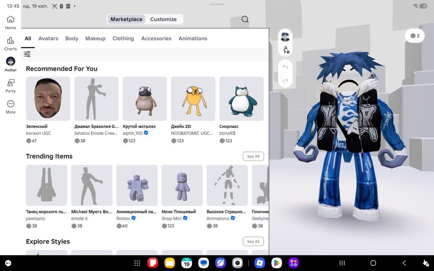Image resolution: width=434 pixels, height=271 pixels.
Task: Open the filter sliders icon
Action: (x=27, y=54)
